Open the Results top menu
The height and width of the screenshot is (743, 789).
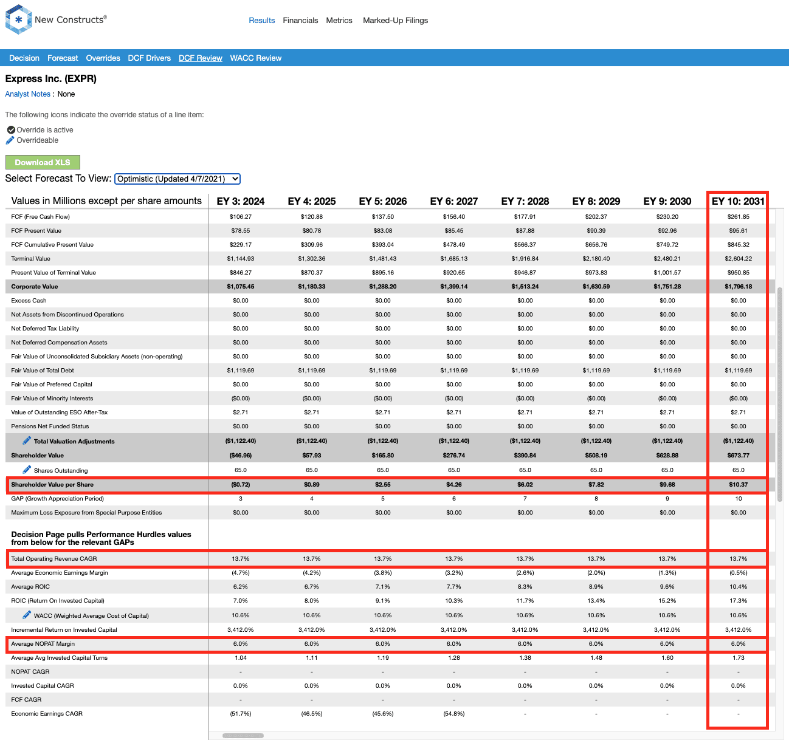[x=262, y=21]
